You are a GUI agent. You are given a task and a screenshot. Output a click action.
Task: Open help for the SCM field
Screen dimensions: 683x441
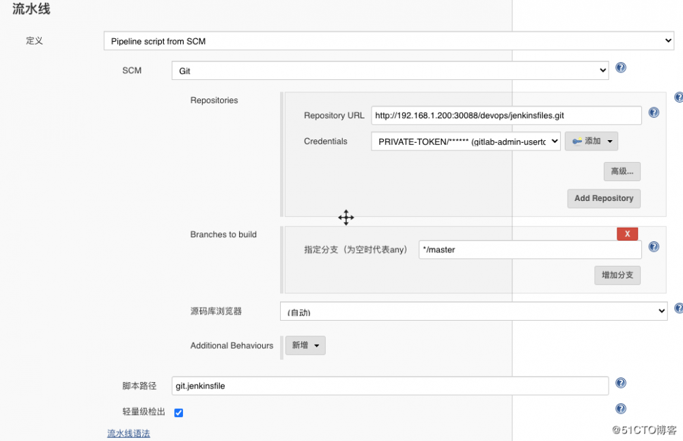[620, 68]
